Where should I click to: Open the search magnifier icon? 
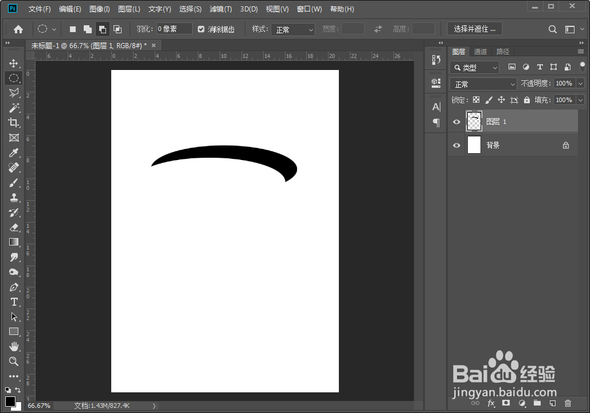pyautogui.click(x=552, y=29)
